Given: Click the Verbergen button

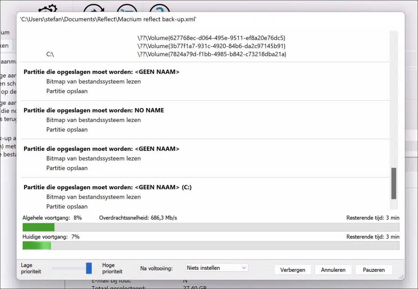Looking at the screenshot, I should pyautogui.click(x=293, y=270).
